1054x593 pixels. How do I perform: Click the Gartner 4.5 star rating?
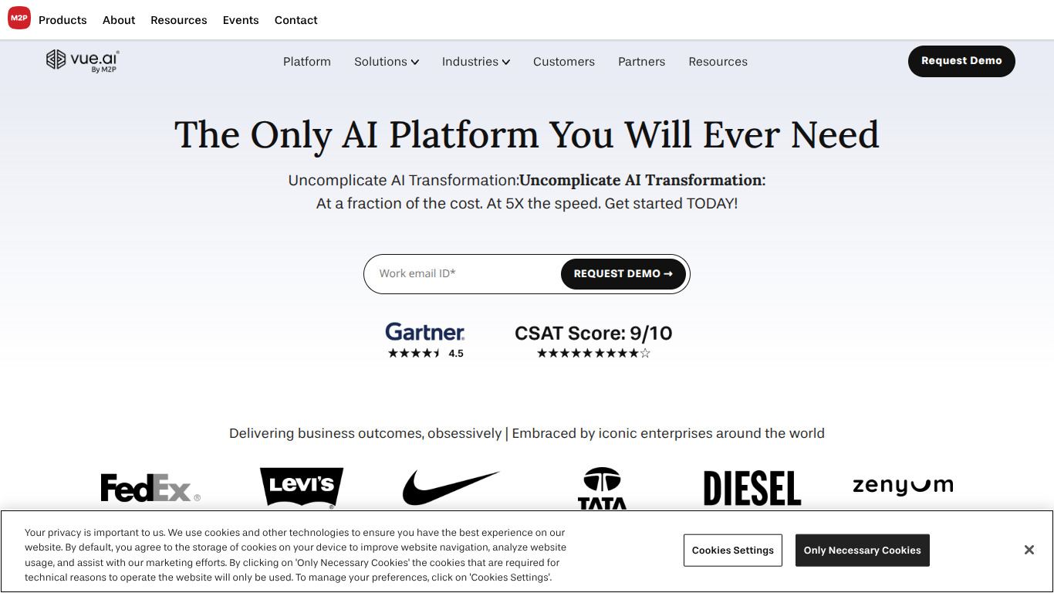click(425, 354)
